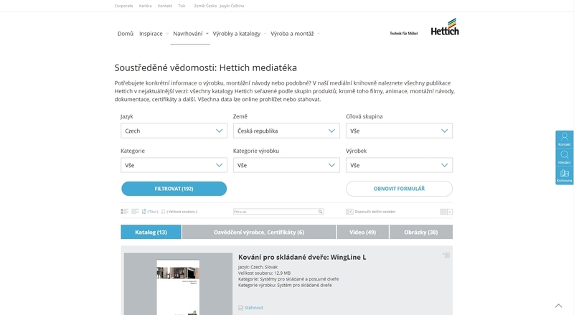The image size is (574, 315).
Task: Open the Kontakt sidebar icon
Action: 564,138
